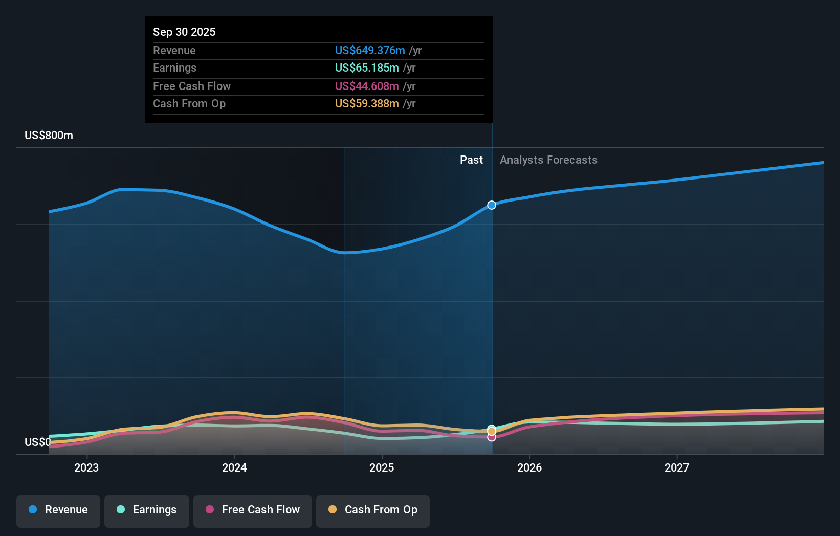Click the 2025 position on the timeline axis
840x536 pixels.
(x=382, y=467)
